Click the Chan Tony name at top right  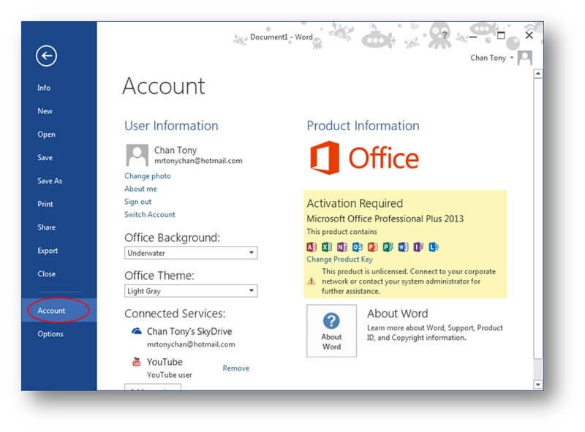(488, 58)
